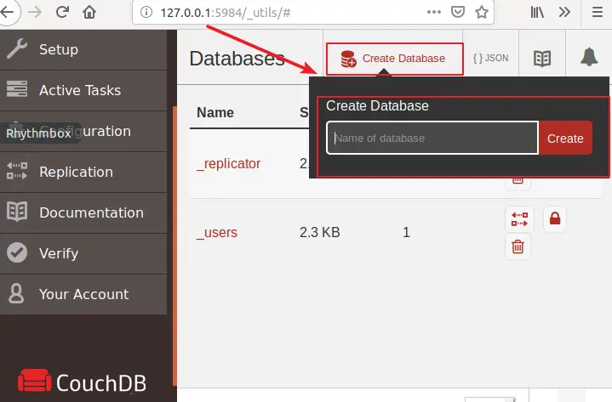Click the Verify checkmark icon
This screenshot has height=402, width=612.
tap(17, 252)
